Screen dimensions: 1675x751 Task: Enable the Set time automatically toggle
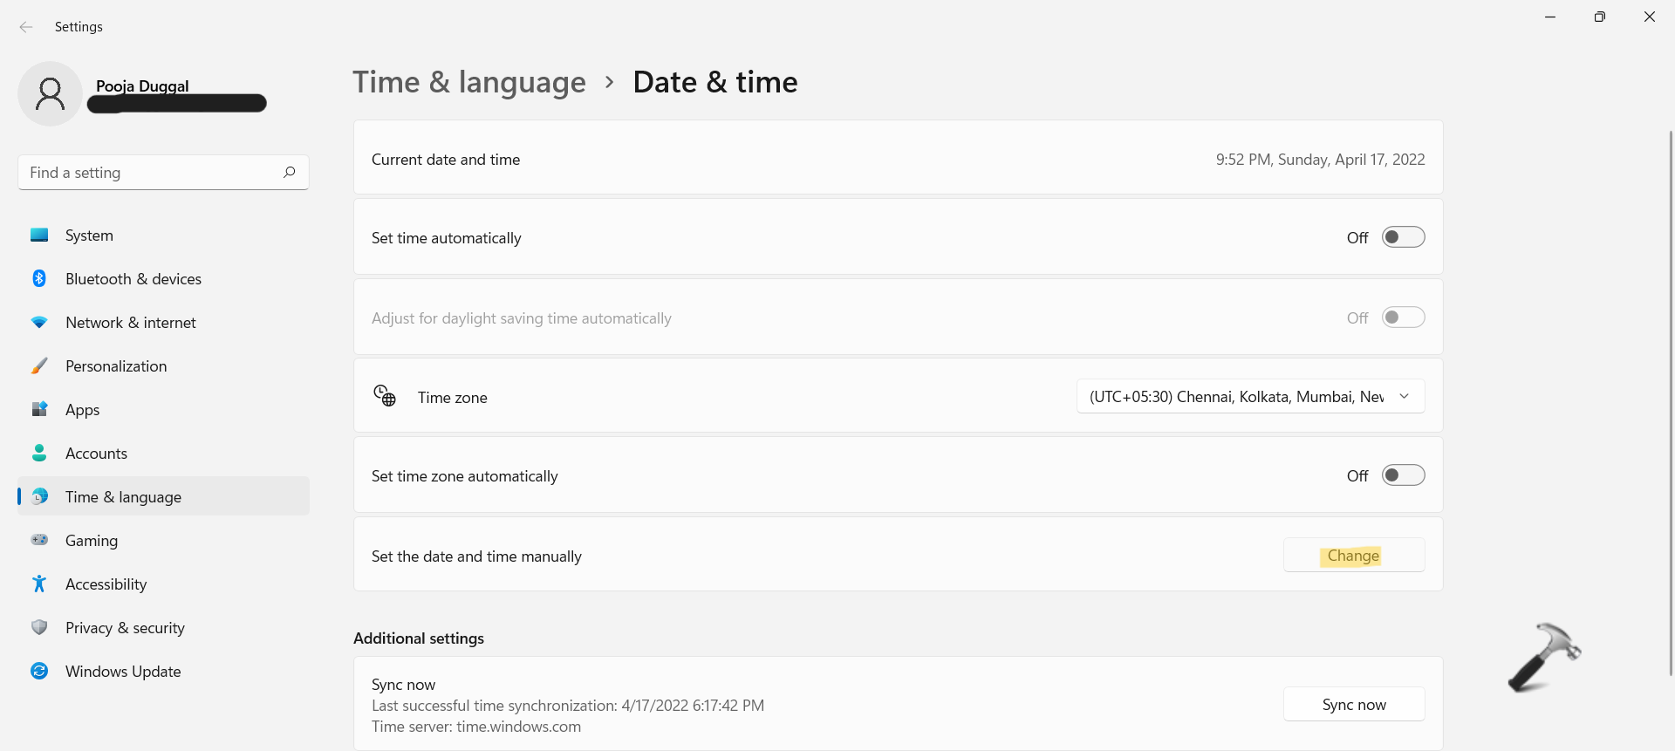pos(1403,237)
